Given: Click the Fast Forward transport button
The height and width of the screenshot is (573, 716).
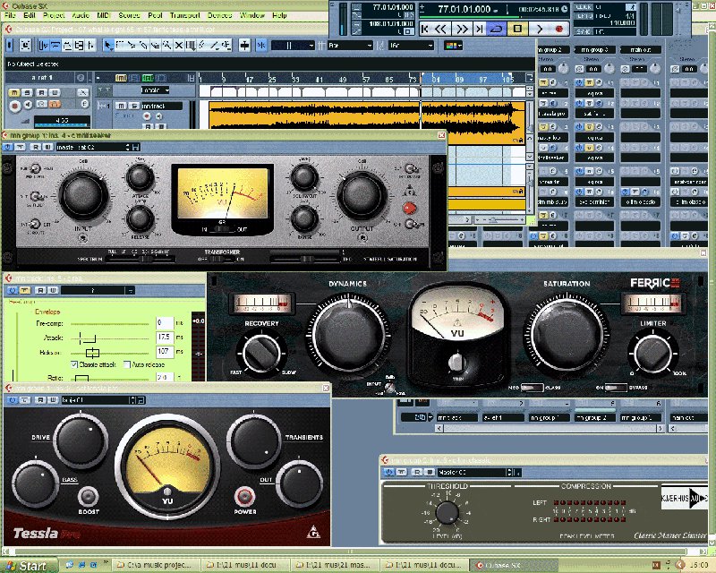Looking at the screenshot, I should pos(462,29).
